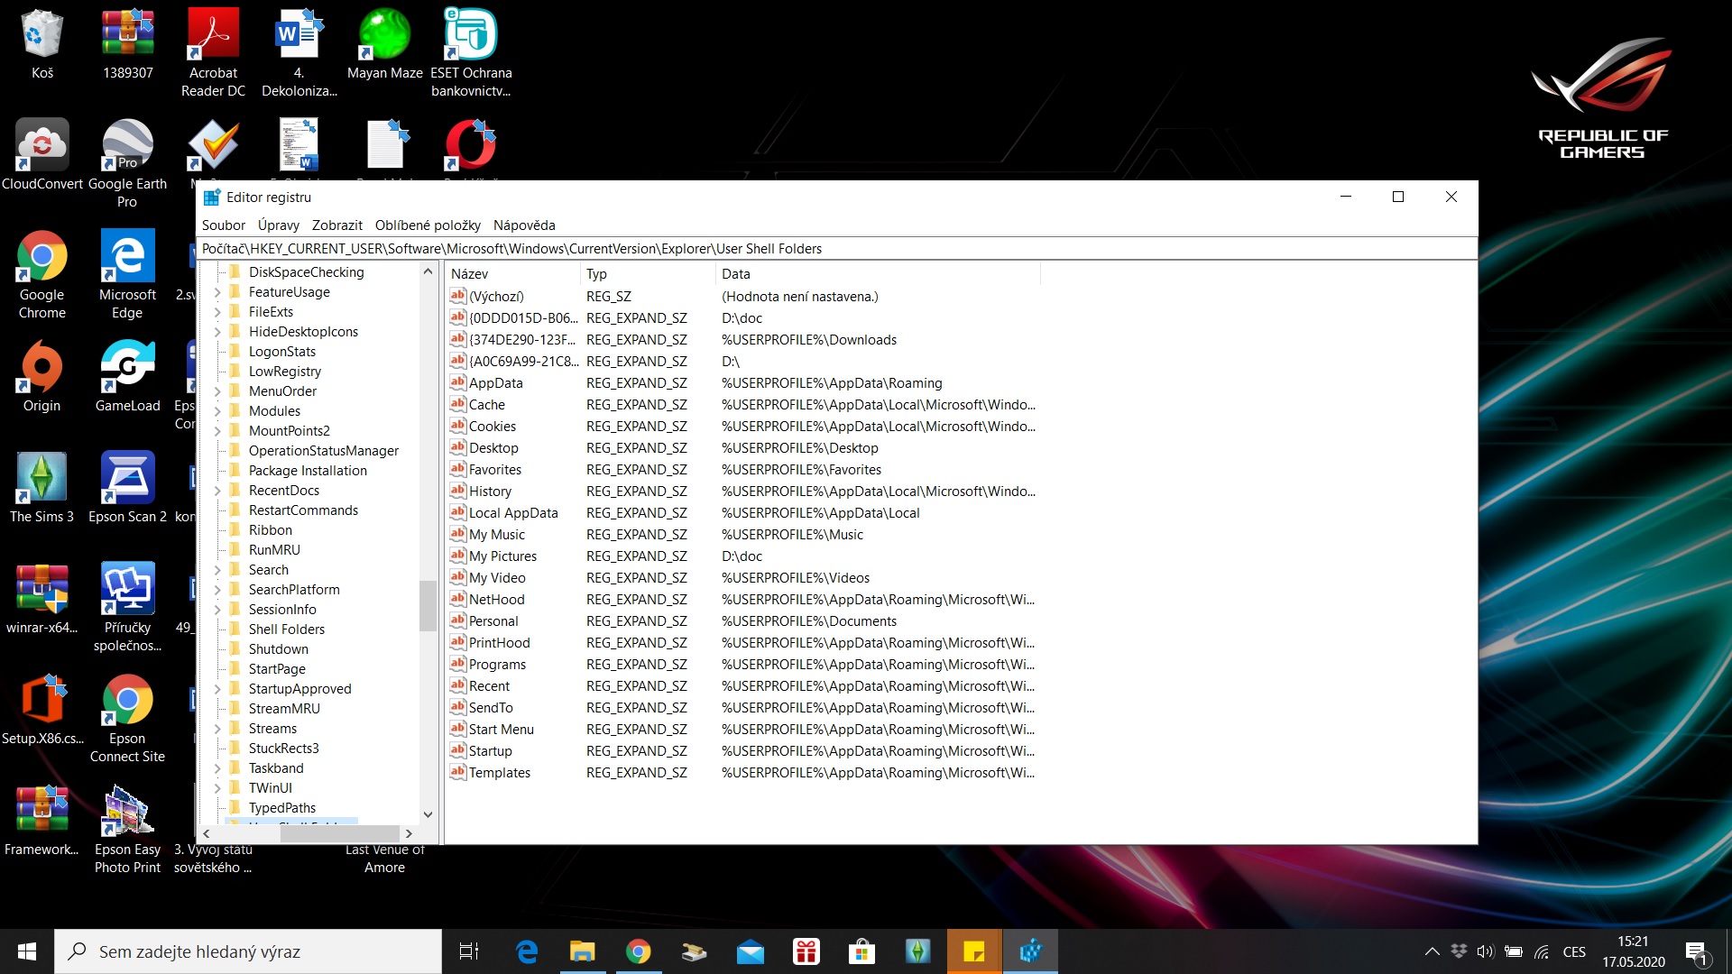Click the Desktop registry value icon
The height and width of the screenshot is (974, 1732).
(457, 447)
